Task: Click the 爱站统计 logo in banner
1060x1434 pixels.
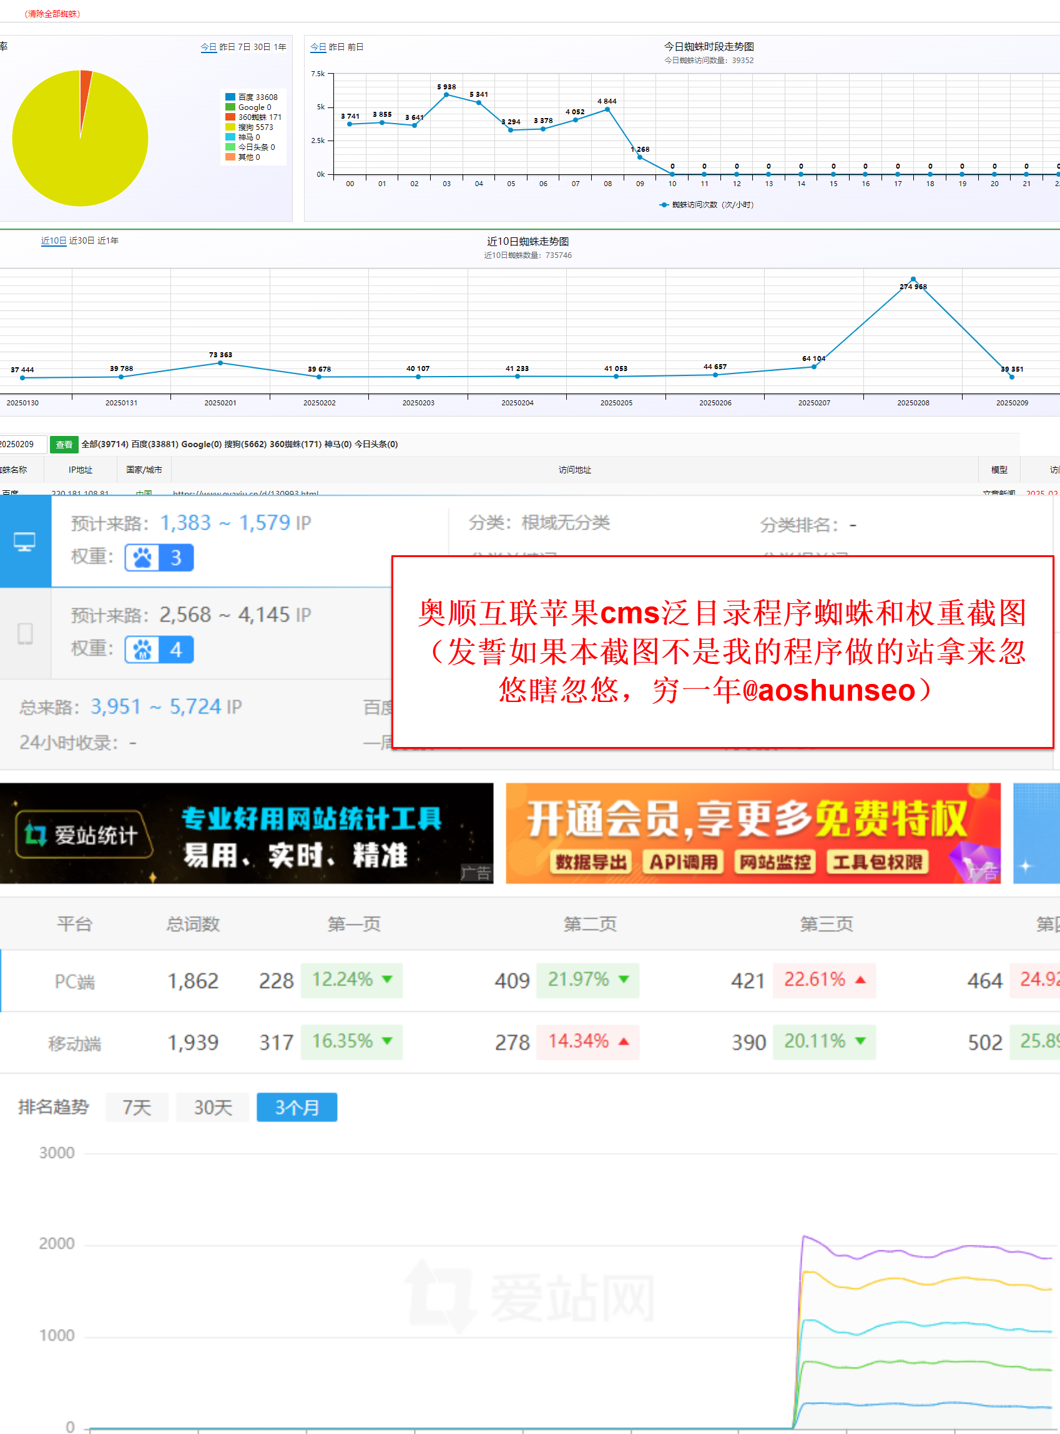Action: coord(84,834)
